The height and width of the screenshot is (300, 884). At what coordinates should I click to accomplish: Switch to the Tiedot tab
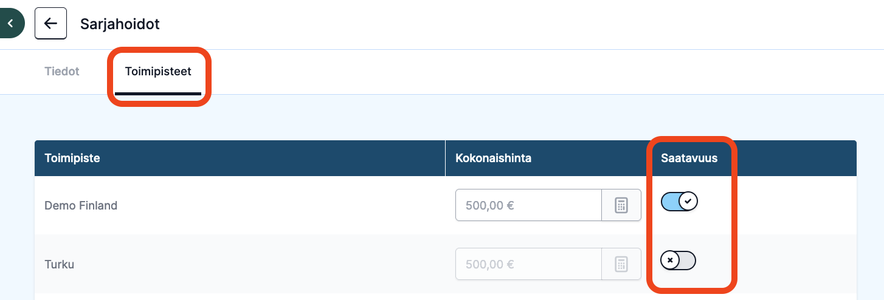[62, 72]
